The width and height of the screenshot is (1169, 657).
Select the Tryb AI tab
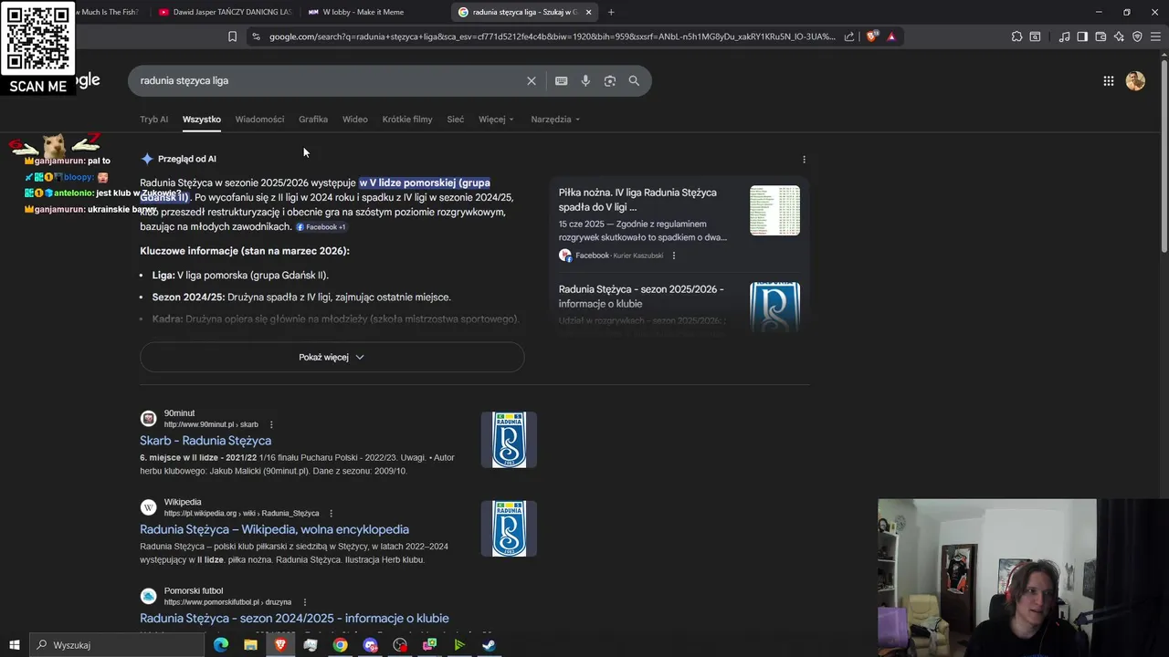pyautogui.click(x=153, y=120)
